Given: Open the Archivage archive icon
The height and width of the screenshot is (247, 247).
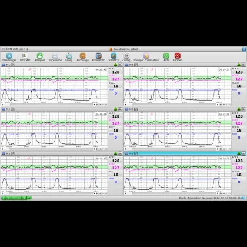Looking at the screenshot, I should coord(82,56).
